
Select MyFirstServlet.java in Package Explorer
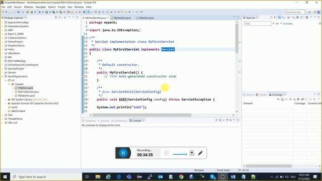pyautogui.click(x=28, y=92)
